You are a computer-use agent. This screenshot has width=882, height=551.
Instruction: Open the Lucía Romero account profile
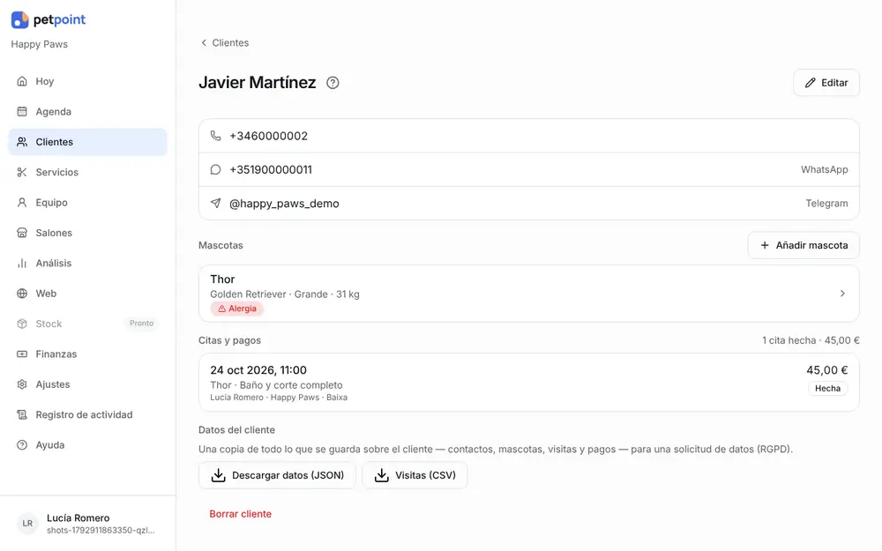coord(87,524)
